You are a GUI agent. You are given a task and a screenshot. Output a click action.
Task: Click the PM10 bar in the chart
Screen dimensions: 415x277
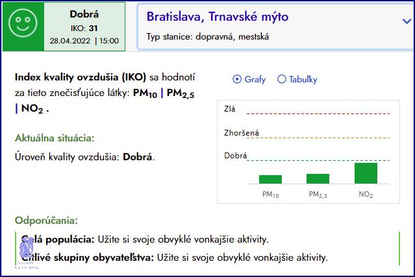[270, 179]
